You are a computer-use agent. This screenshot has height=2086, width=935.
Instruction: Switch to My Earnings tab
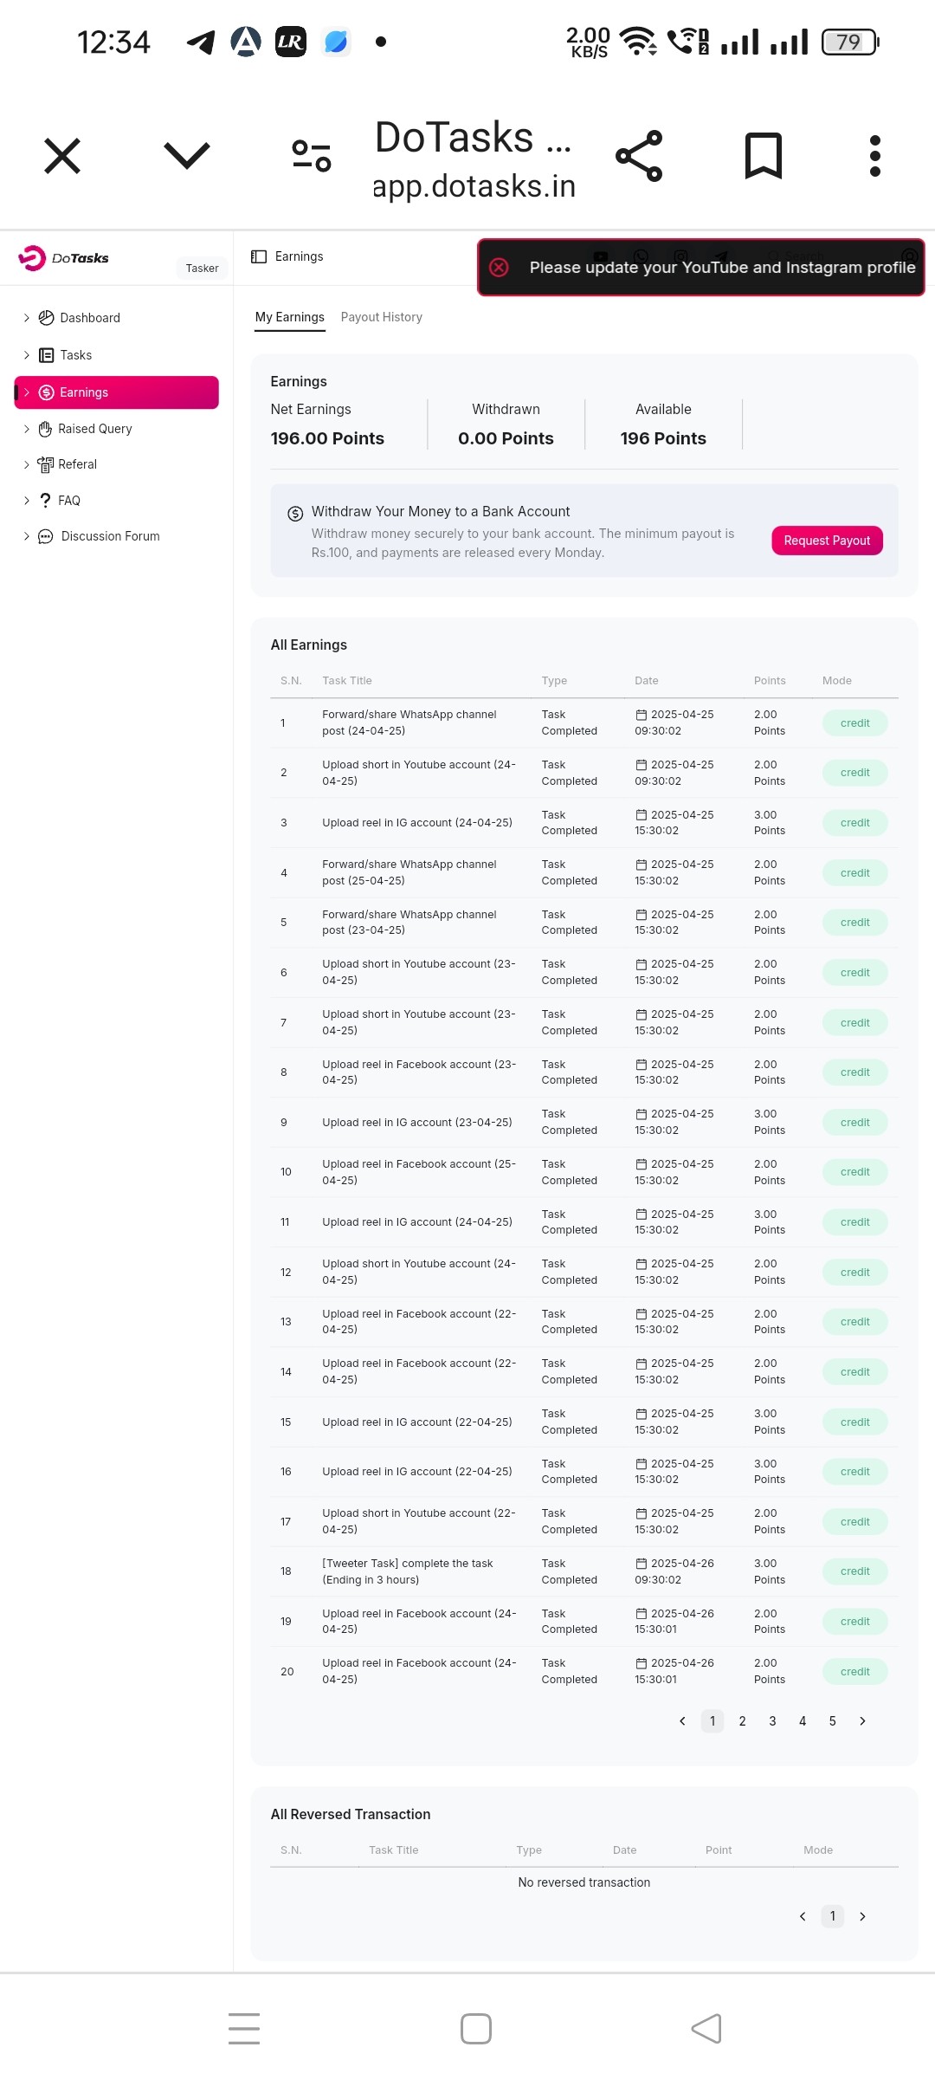[290, 317]
